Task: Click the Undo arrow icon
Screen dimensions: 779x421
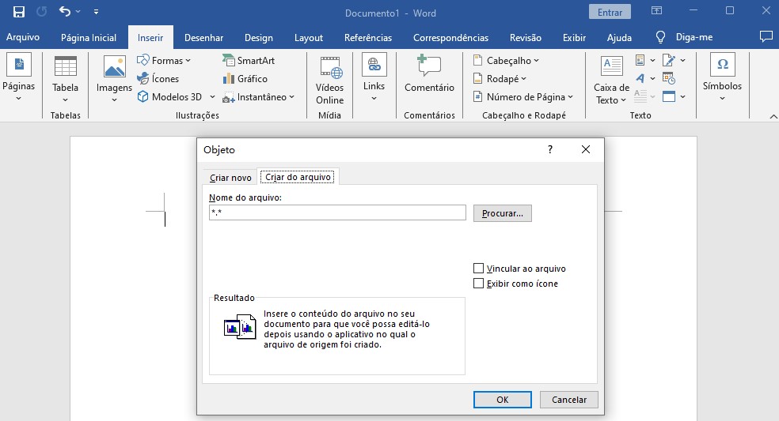Action: [65, 11]
